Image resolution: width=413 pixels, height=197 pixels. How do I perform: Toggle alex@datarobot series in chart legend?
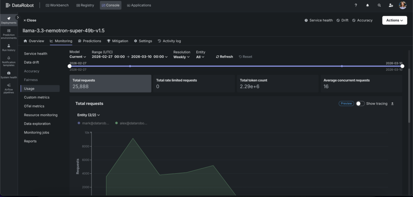pos(131,123)
